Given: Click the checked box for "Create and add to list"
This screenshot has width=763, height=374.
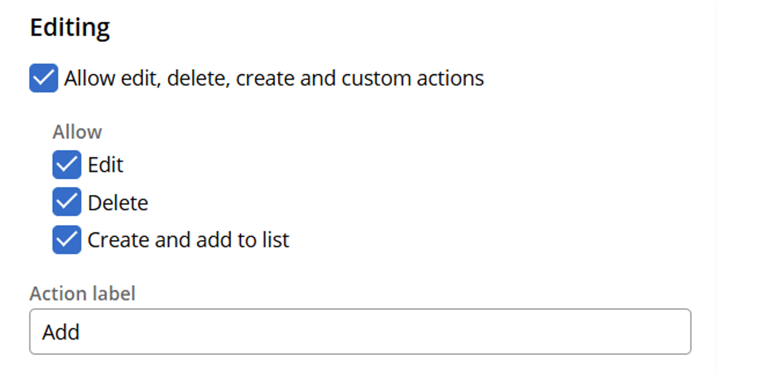Looking at the screenshot, I should point(67,239).
